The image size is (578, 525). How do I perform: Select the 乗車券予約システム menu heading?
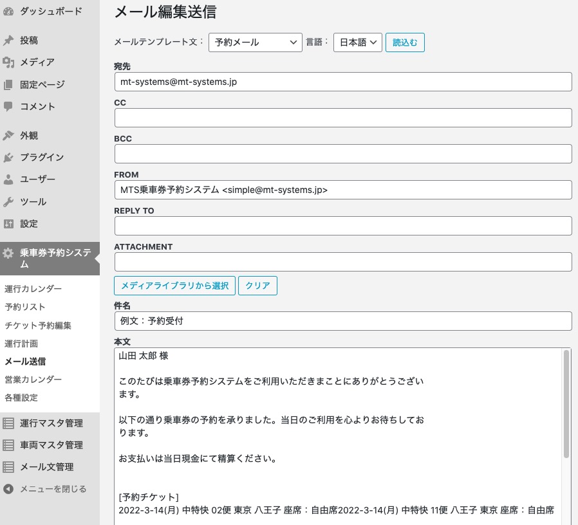(x=50, y=259)
